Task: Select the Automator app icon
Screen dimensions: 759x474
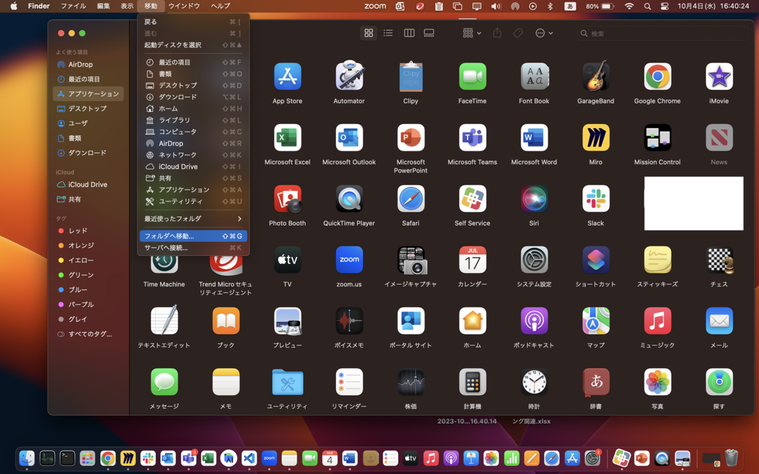Action: point(349,76)
